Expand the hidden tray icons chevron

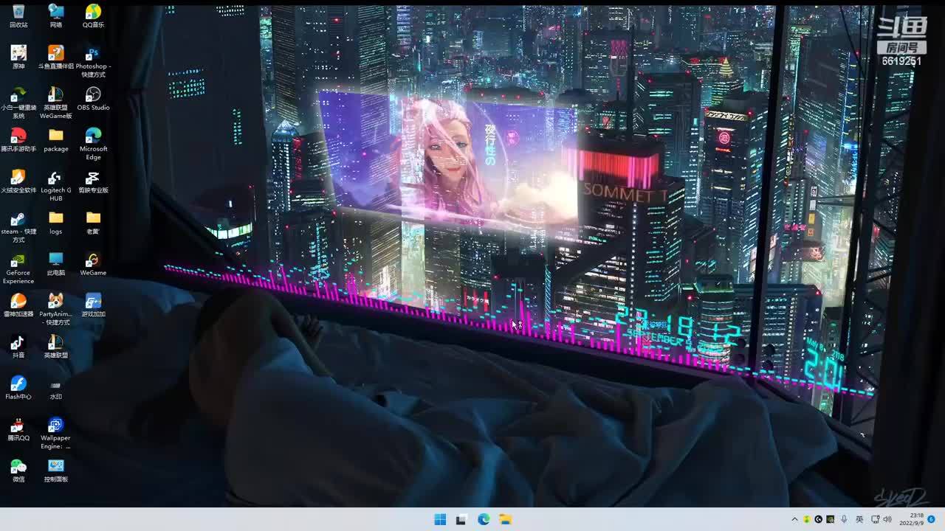(x=794, y=519)
